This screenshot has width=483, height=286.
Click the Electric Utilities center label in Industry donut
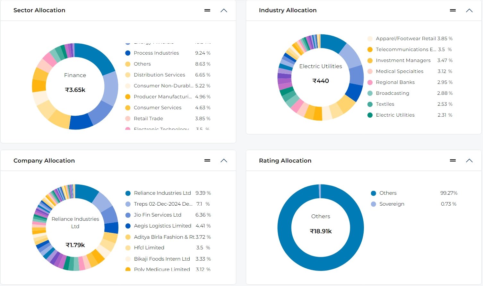[321, 66]
